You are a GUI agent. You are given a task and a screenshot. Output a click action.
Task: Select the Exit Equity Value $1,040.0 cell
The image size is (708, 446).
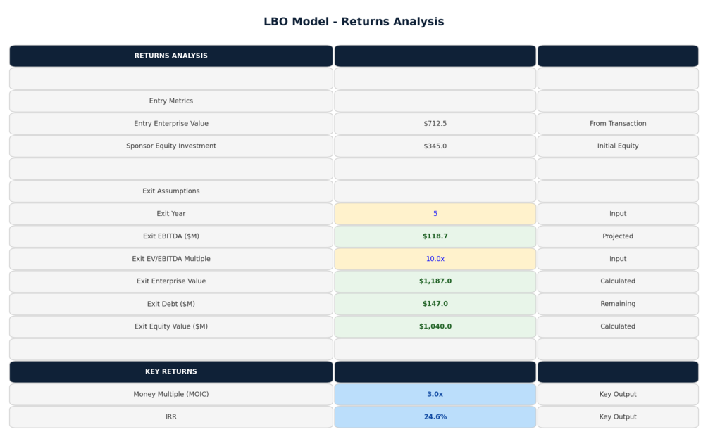point(435,326)
